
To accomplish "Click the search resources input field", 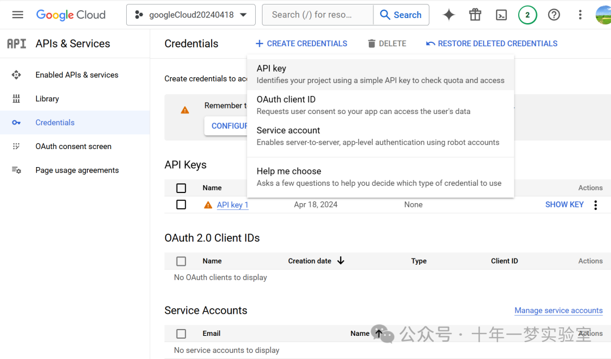I will pyautogui.click(x=317, y=15).
